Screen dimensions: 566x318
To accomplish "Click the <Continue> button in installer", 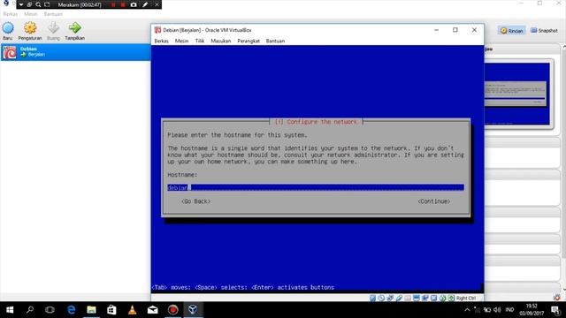I will 434,201.
